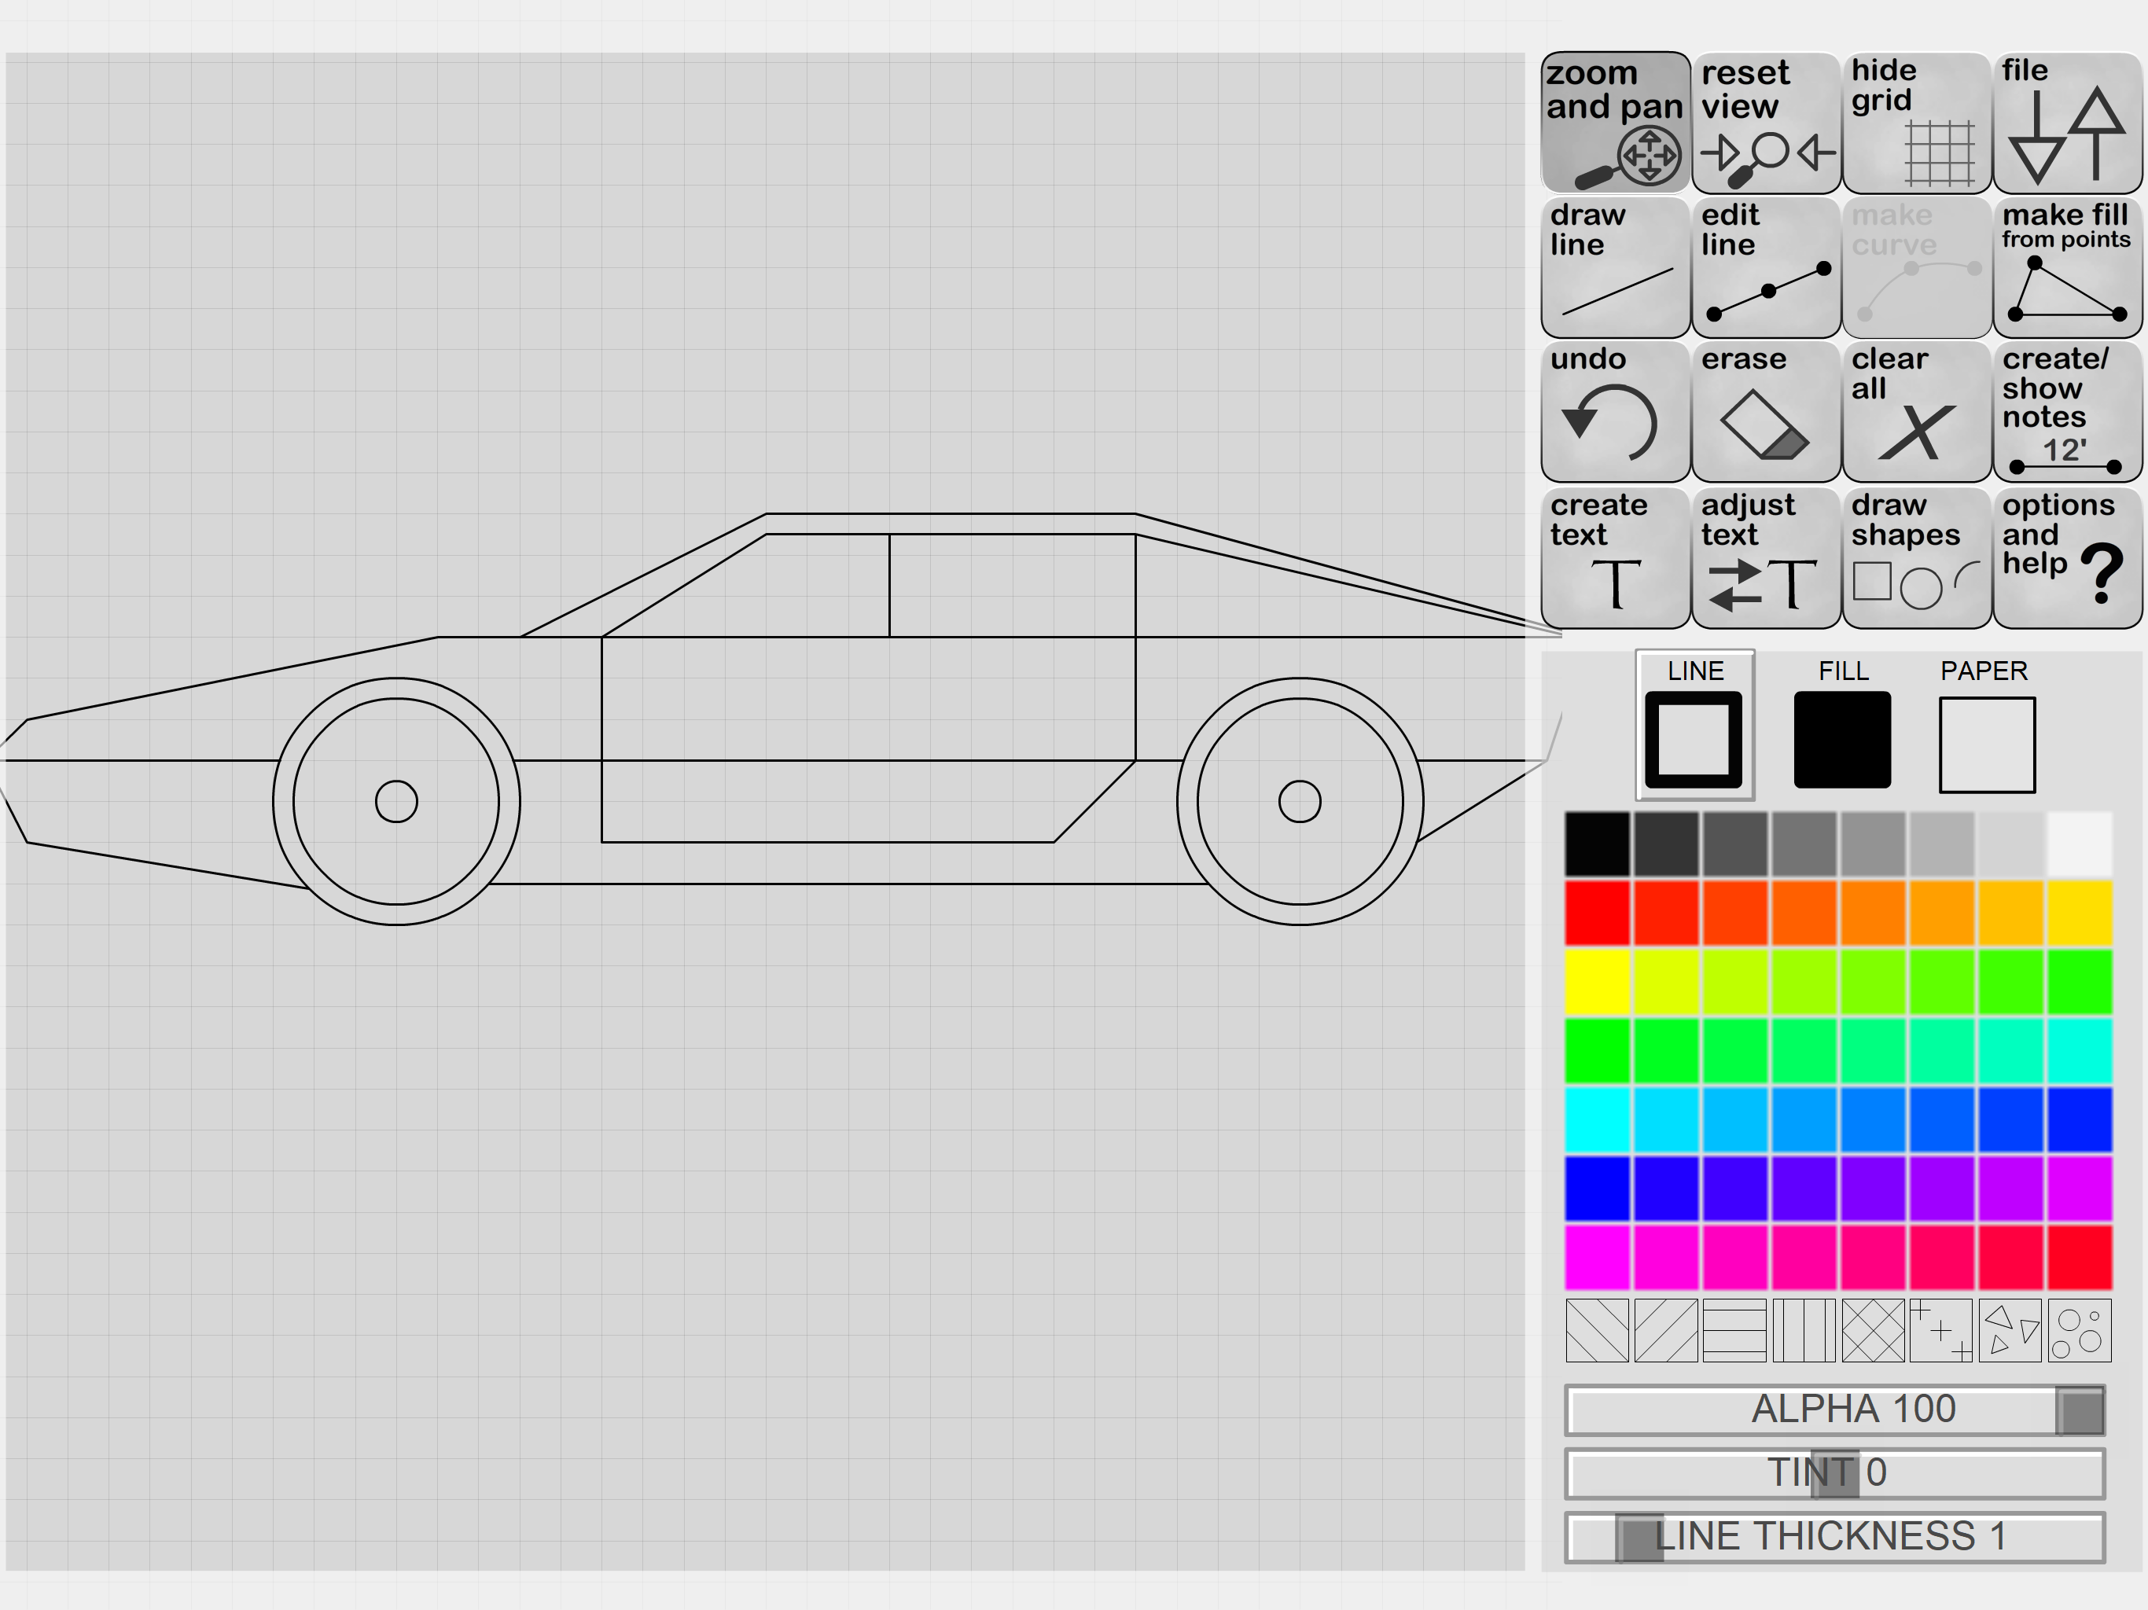Click the ALPHA 100 slider
Viewport: 2148px width, 1610px height.
(1834, 1409)
